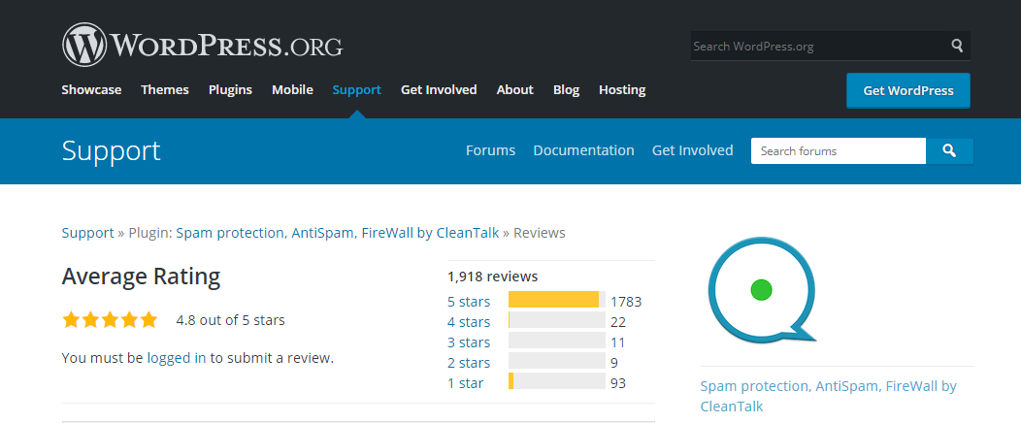This screenshot has width=1021, height=423.
Task: Open the Themes menu item
Action: click(x=165, y=90)
